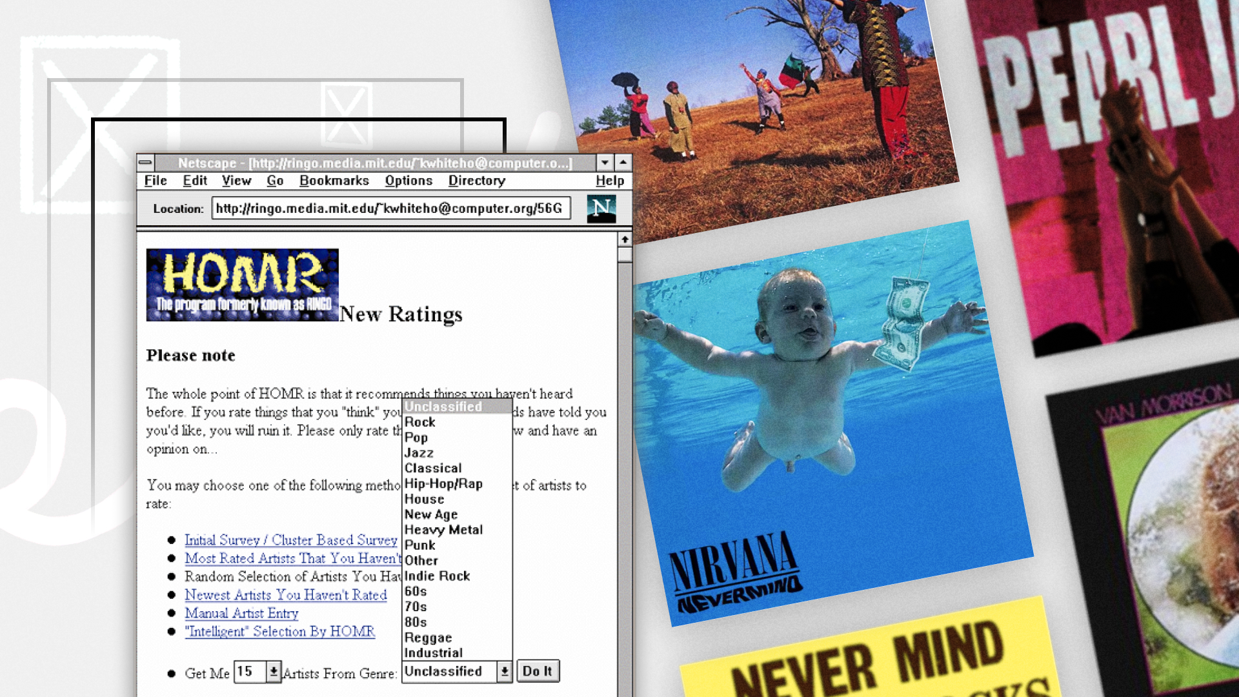Select Jazz in the genre list
The image size is (1239, 697).
point(457,453)
